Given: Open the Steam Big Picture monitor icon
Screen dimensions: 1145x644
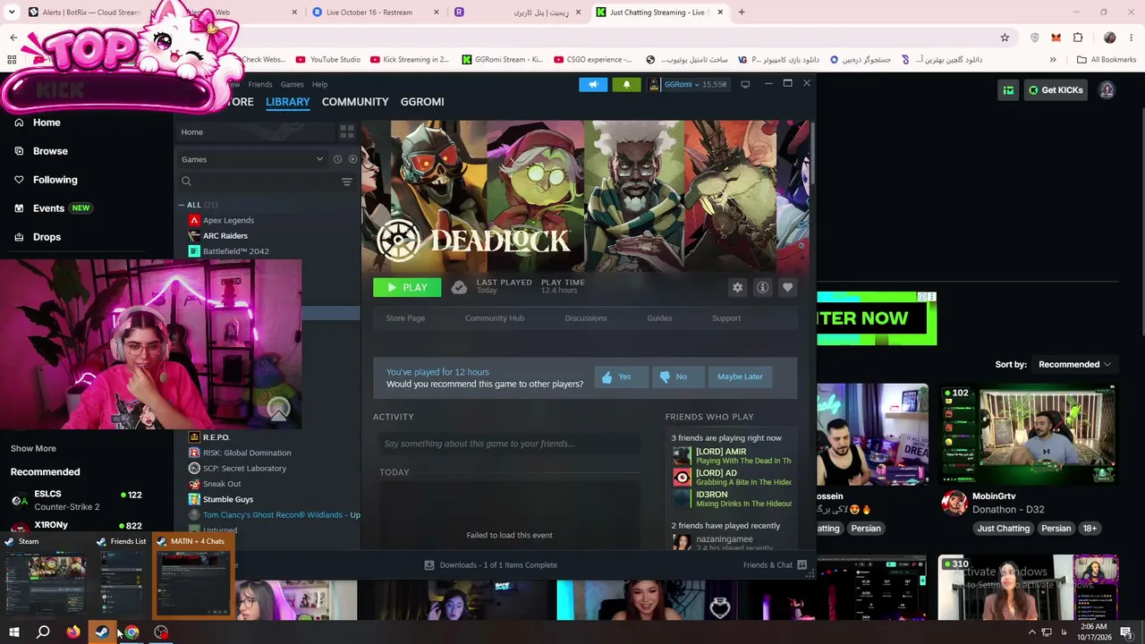Looking at the screenshot, I should 745,84.
